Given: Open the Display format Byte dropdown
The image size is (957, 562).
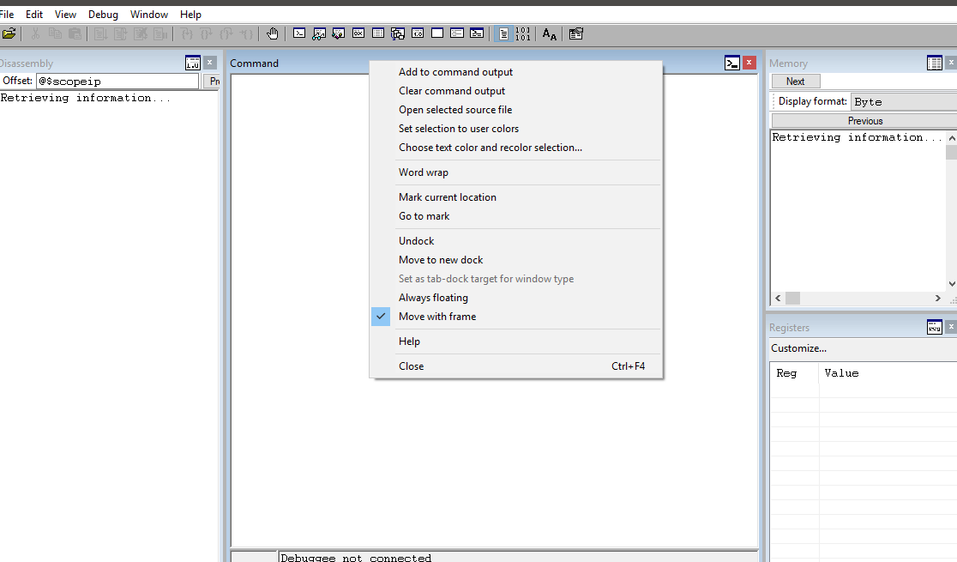Looking at the screenshot, I should (x=904, y=102).
